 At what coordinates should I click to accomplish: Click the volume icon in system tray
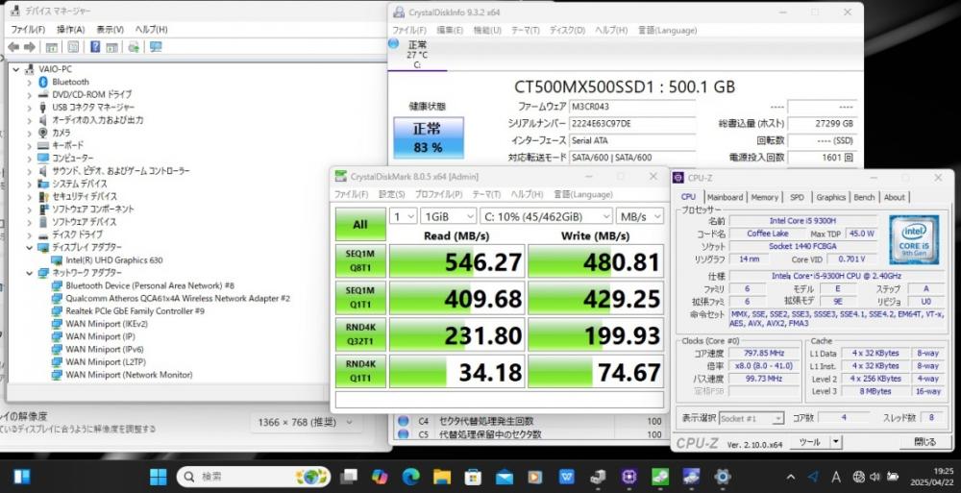(x=875, y=477)
